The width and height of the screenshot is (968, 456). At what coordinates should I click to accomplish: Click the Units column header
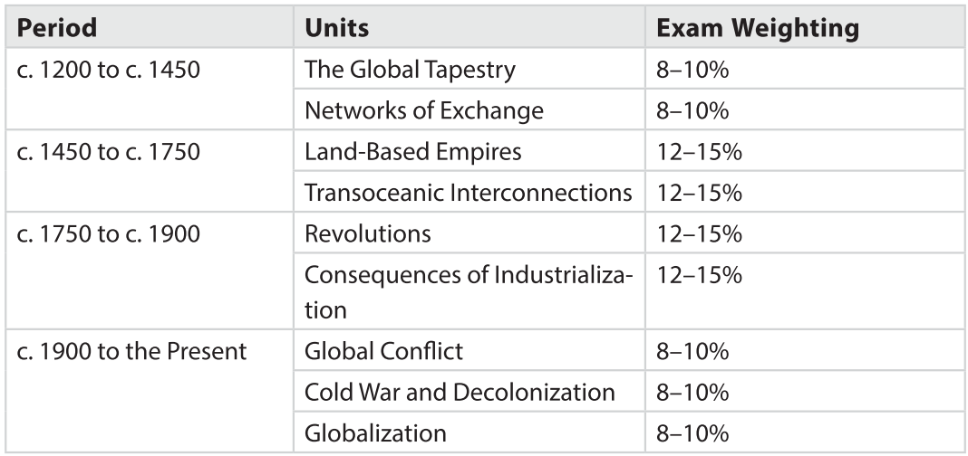[337, 28]
